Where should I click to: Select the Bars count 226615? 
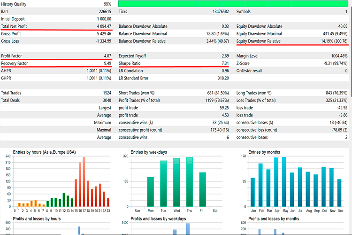tap(105, 11)
